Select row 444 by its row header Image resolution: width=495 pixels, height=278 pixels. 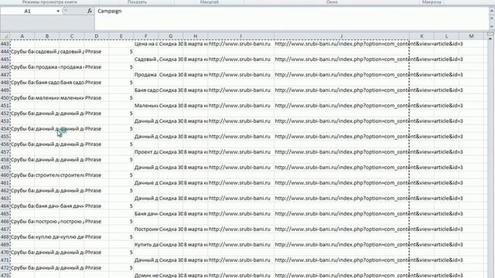tap(5, 52)
